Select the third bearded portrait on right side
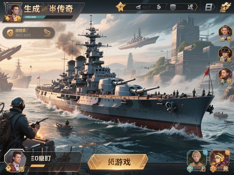This screenshot has width=234, height=175. [x=226, y=76]
